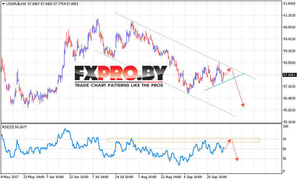Click the 56.4810 price scale label
297x181 pixels.
click(289, 98)
